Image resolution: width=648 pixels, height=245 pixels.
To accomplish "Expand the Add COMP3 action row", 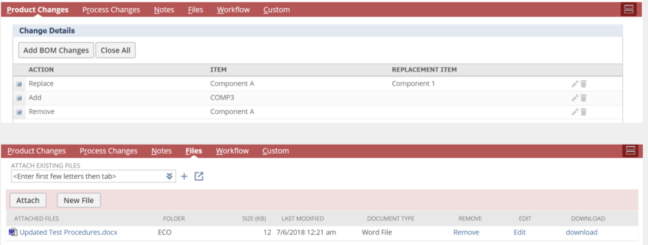I will (x=18, y=98).
